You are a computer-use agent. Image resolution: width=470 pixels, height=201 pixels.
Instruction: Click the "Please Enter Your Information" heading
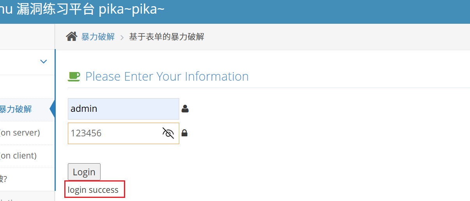click(x=167, y=76)
